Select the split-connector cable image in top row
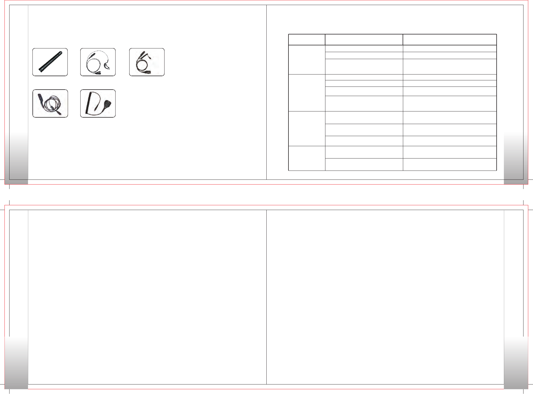 point(147,62)
